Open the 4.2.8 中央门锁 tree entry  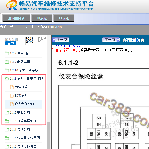[20, 53]
